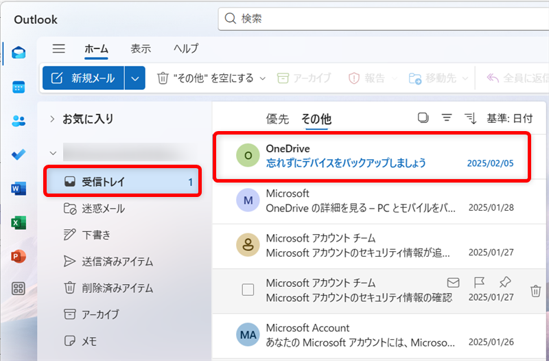This screenshot has height=361, width=549.
Task: Flag the hovered Microsoft アカウント チーム message
Action: point(478,282)
